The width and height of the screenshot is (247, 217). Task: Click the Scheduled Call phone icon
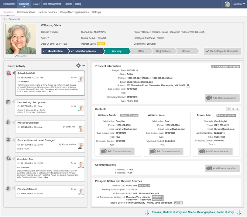(9, 73)
